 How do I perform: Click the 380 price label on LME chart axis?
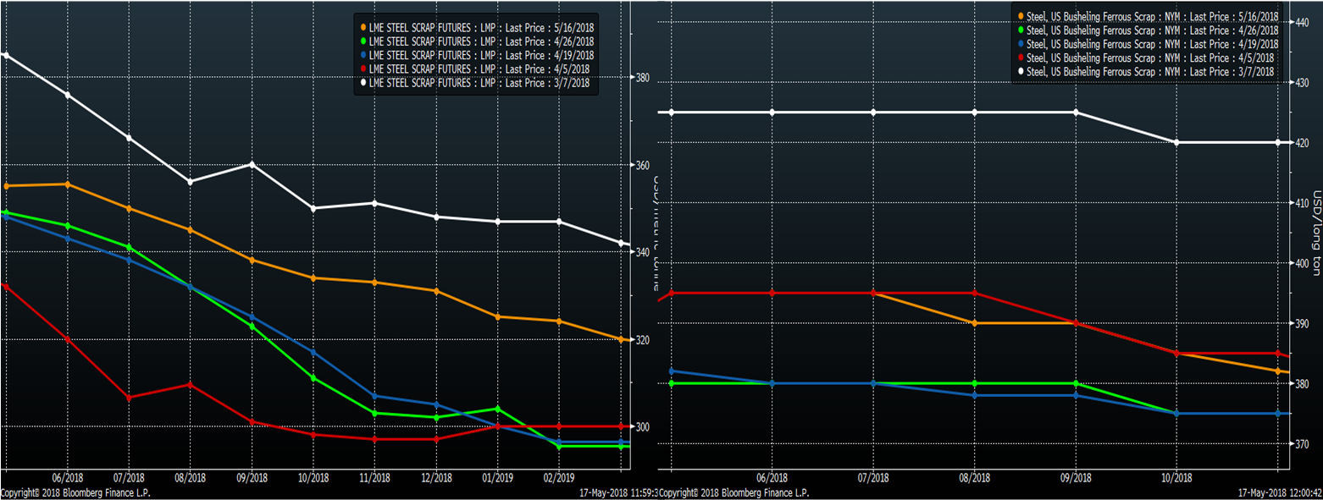[x=642, y=78]
